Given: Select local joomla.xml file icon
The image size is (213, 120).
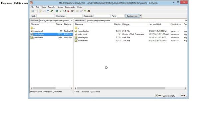Looking at the screenshot, I should click(32, 37).
